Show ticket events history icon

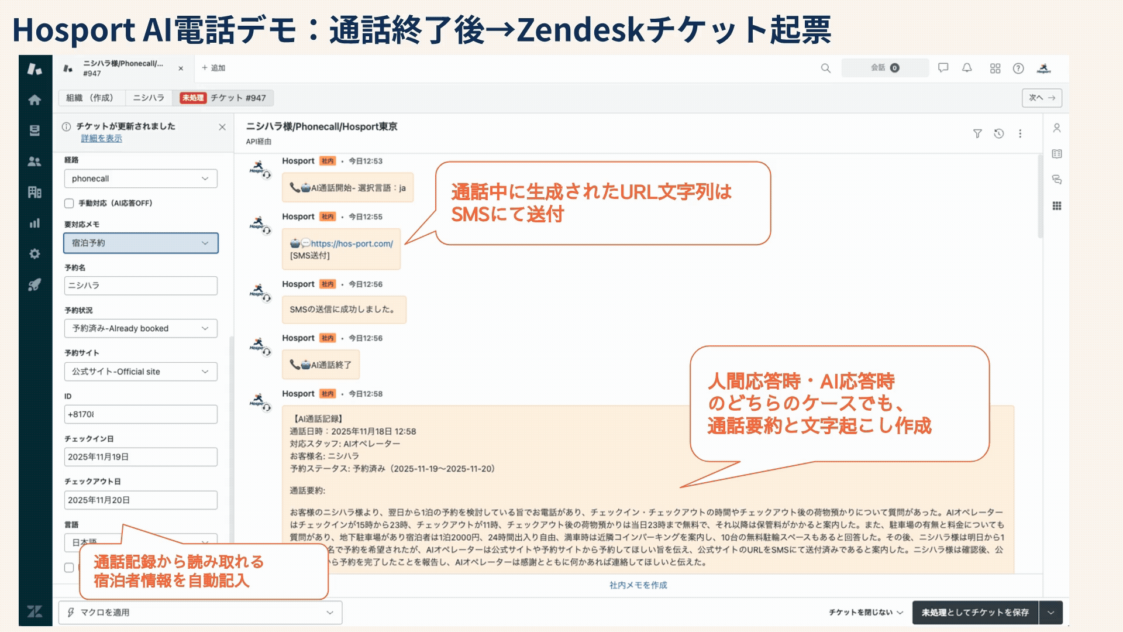click(x=999, y=134)
